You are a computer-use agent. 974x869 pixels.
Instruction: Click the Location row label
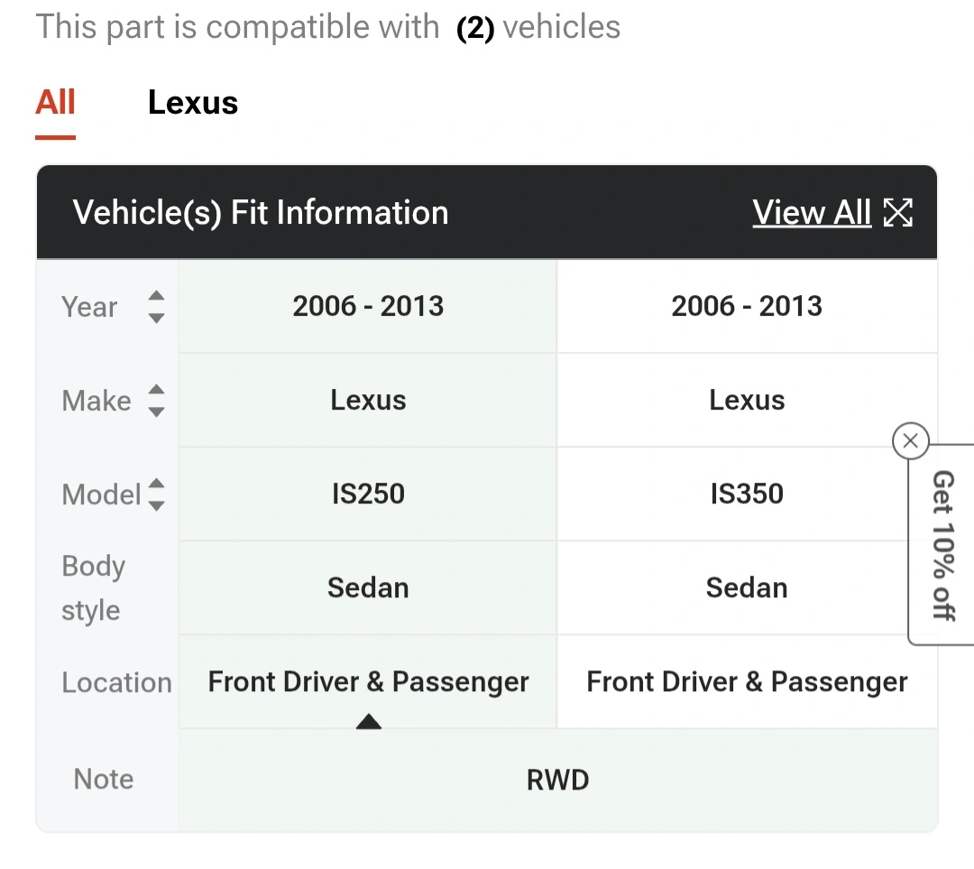click(116, 682)
